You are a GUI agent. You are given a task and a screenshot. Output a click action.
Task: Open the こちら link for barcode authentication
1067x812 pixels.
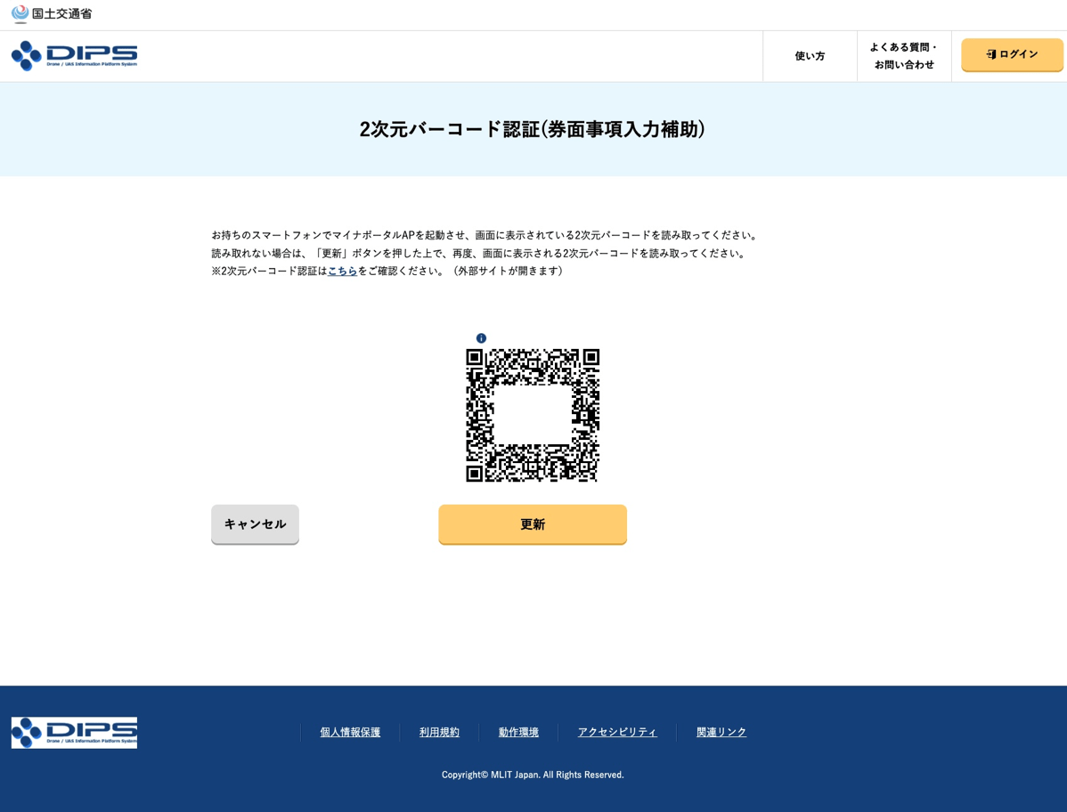coord(342,271)
